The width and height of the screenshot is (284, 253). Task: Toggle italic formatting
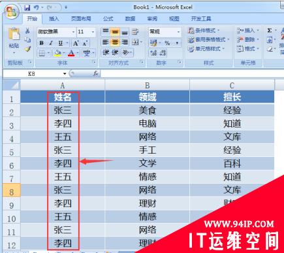tap(51, 43)
